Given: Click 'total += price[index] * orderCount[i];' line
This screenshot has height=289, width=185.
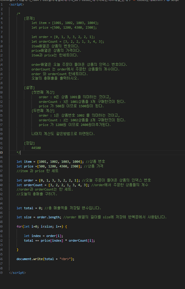Looking at the screenshot, I should pos(59,240).
